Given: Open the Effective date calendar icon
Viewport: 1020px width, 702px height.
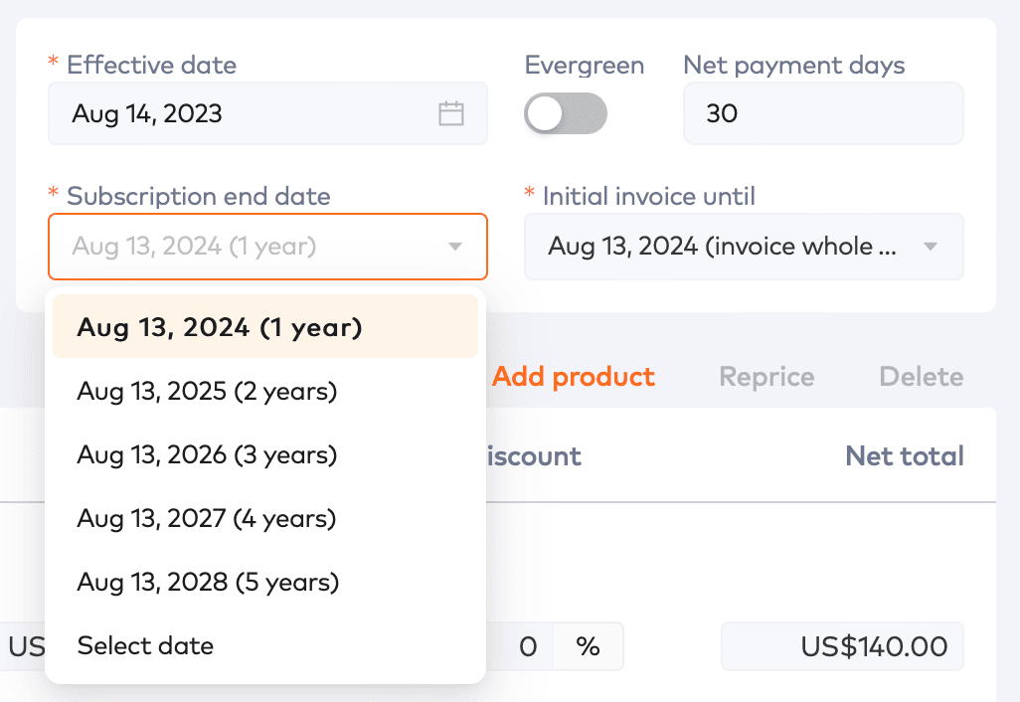Looking at the screenshot, I should (x=450, y=113).
